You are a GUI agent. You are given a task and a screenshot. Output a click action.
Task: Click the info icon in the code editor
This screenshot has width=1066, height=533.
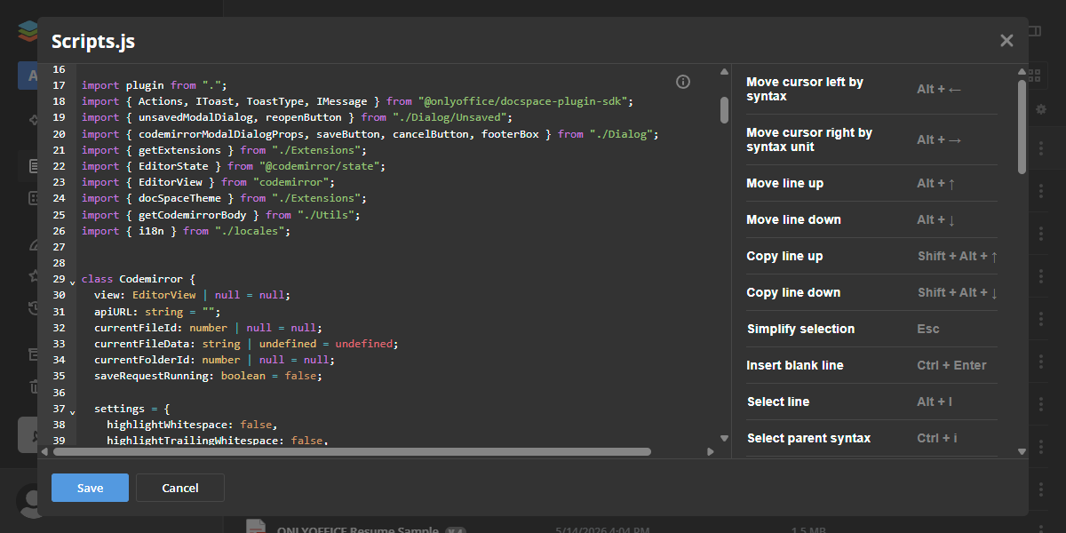point(683,82)
